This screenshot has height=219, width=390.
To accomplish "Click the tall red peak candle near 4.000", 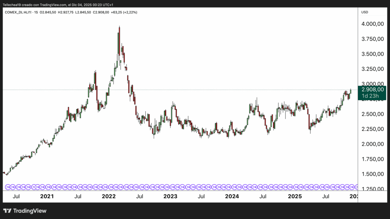I will click(x=119, y=39).
